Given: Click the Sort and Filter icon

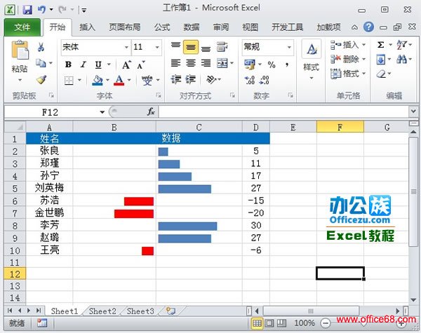Looking at the screenshot, I should [x=401, y=45].
